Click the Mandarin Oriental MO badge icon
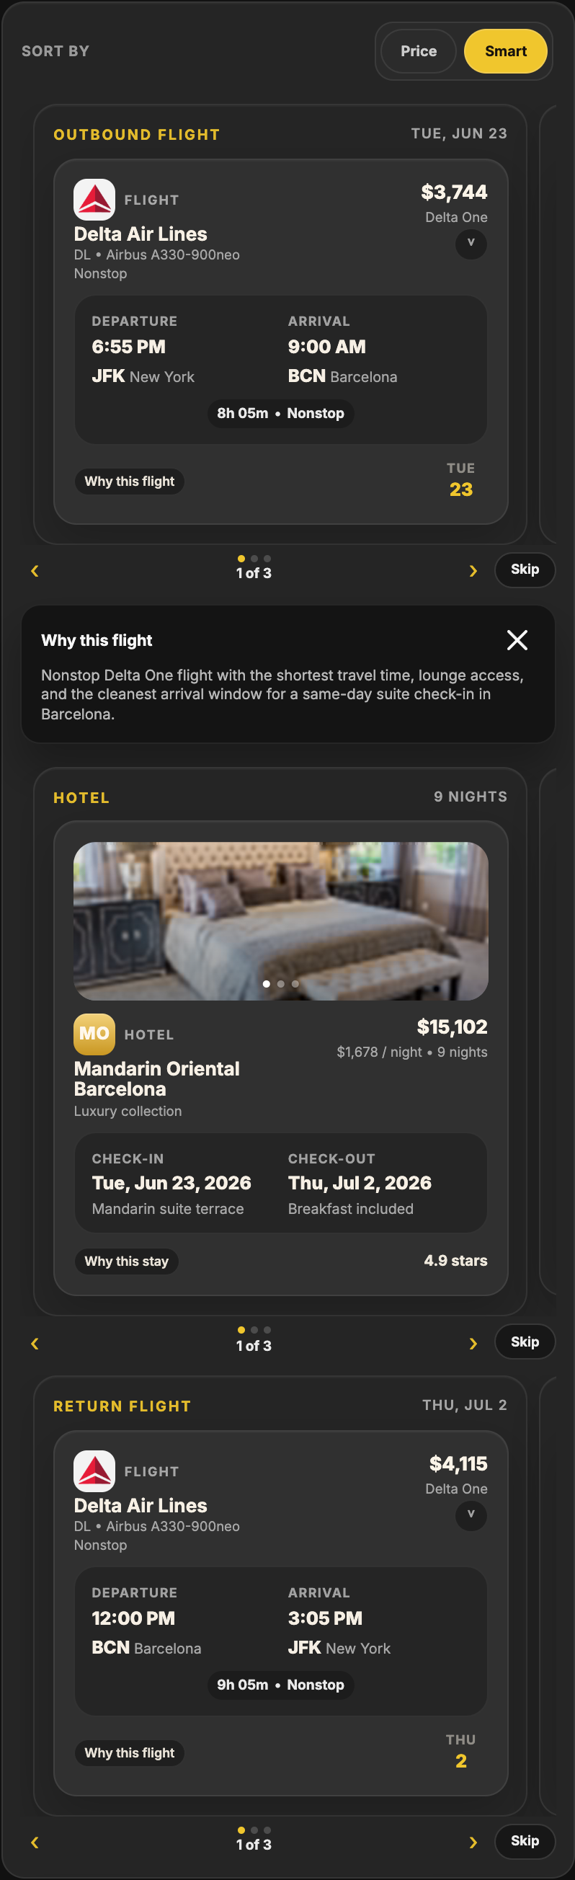The height and width of the screenshot is (1880, 575). [x=94, y=1034]
